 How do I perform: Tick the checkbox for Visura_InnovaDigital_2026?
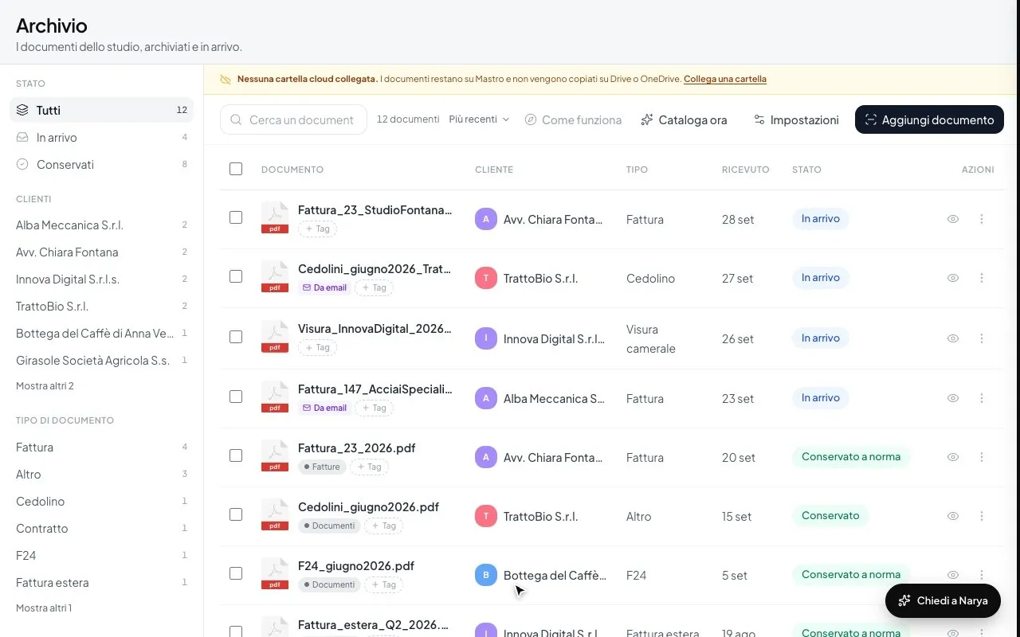235,337
